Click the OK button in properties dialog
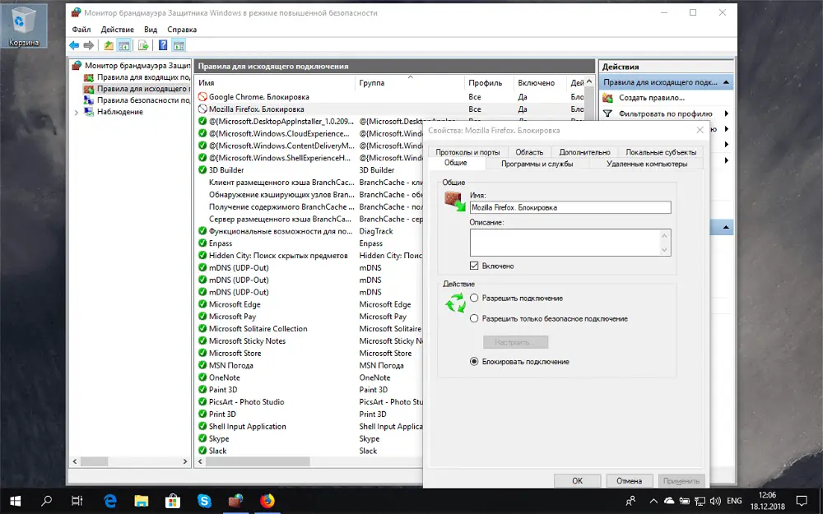This screenshot has height=514, width=823. point(577,480)
